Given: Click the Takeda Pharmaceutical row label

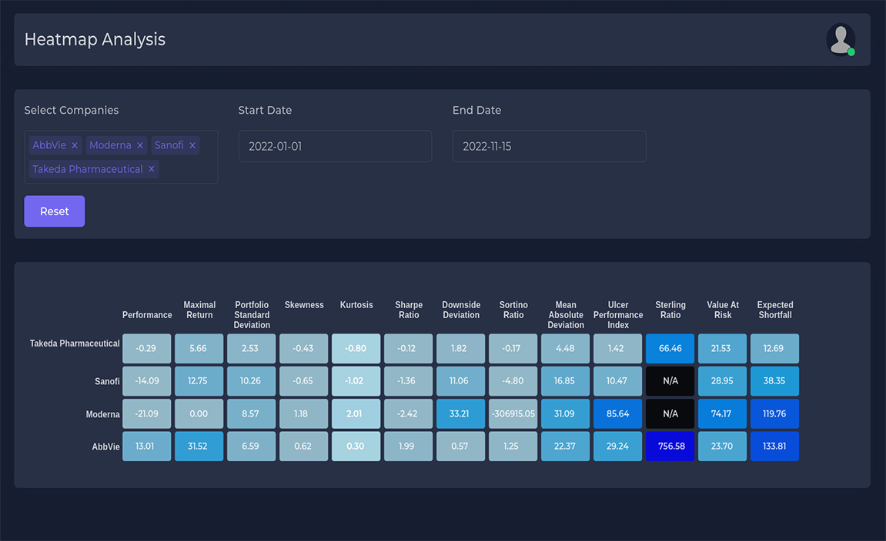Looking at the screenshot, I should (x=75, y=344).
